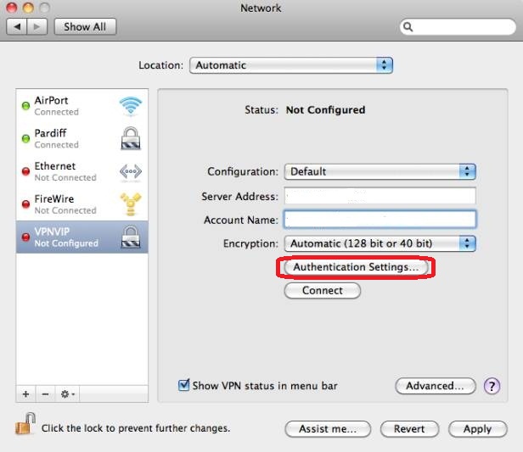523x452 pixels.
Task: Expand the Encryption dropdown menu
Action: [x=380, y=243]
